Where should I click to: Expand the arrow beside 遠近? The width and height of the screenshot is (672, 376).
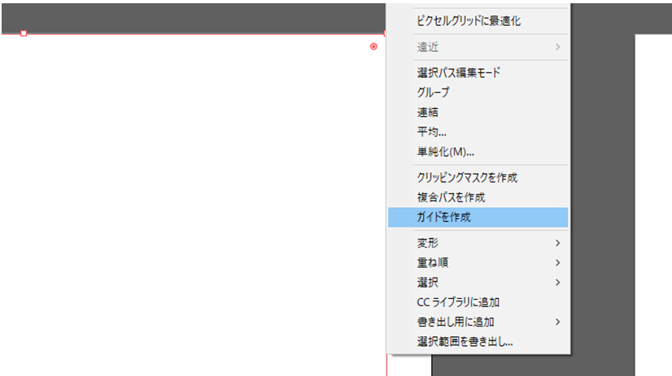(557, 47)
